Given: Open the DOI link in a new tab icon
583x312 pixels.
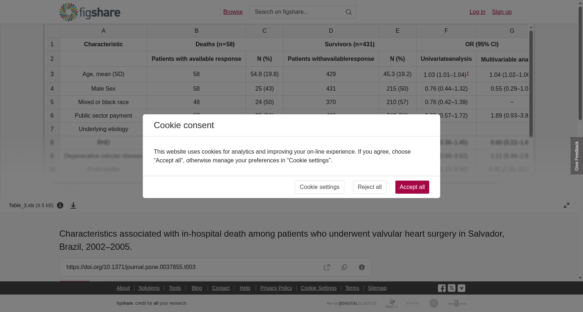Looking at the screenshot, I should pos(327,267).
